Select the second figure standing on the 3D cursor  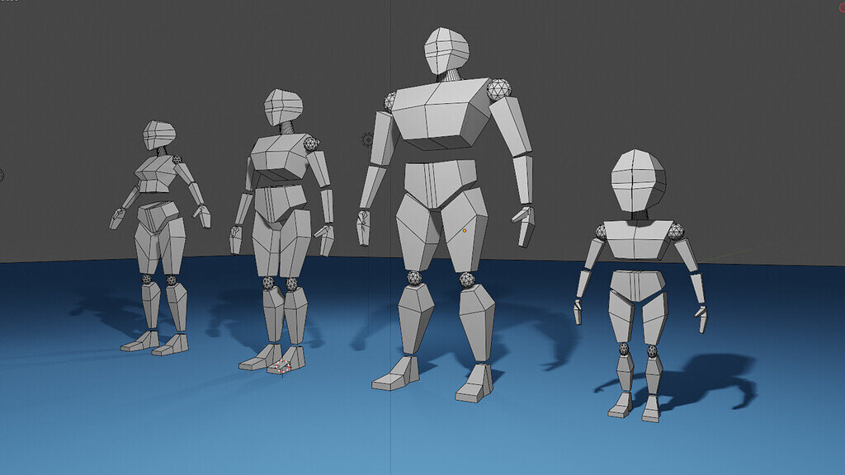tap(282, 232)
